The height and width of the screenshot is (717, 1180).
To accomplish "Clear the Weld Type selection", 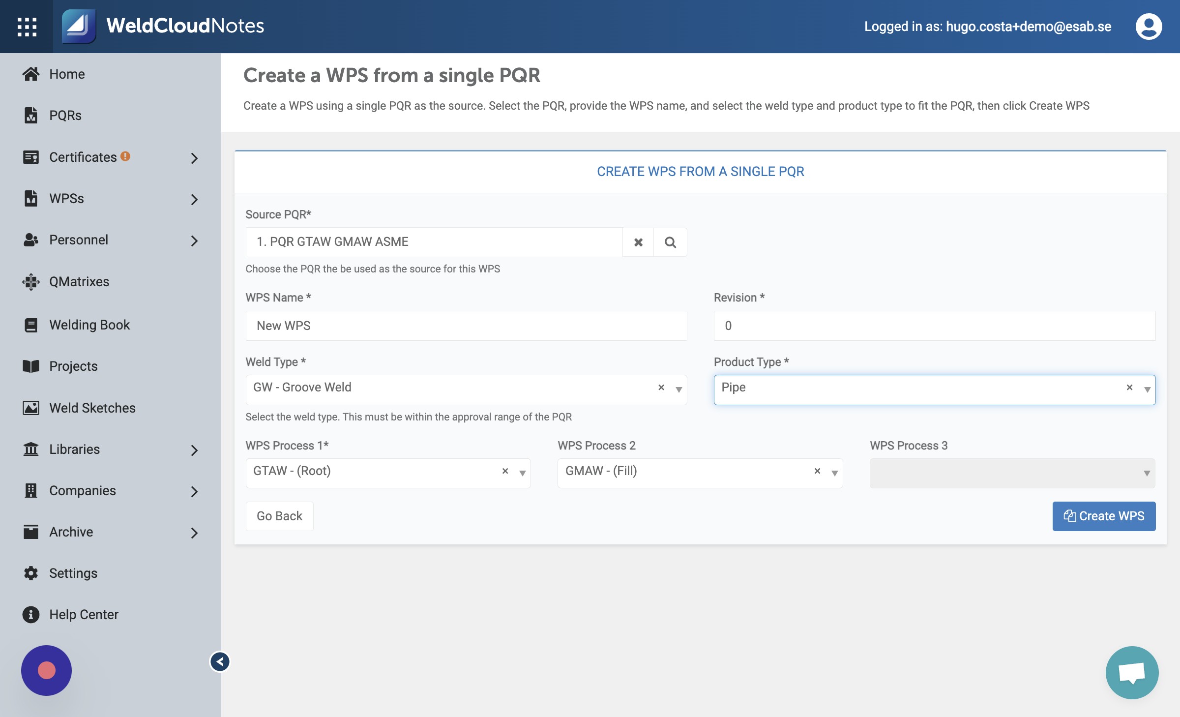I will point(661,388).
